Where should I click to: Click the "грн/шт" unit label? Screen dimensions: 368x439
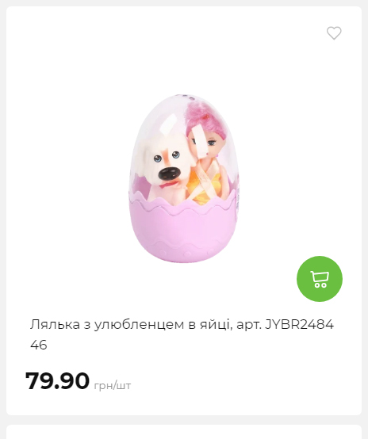113,386
